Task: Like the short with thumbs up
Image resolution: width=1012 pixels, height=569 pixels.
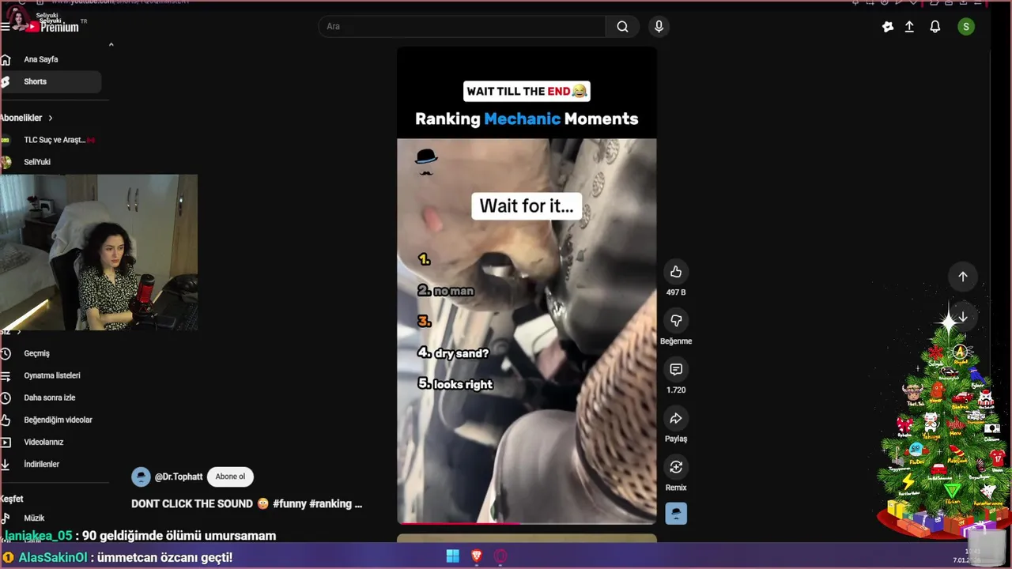Action: pos(676,272)
